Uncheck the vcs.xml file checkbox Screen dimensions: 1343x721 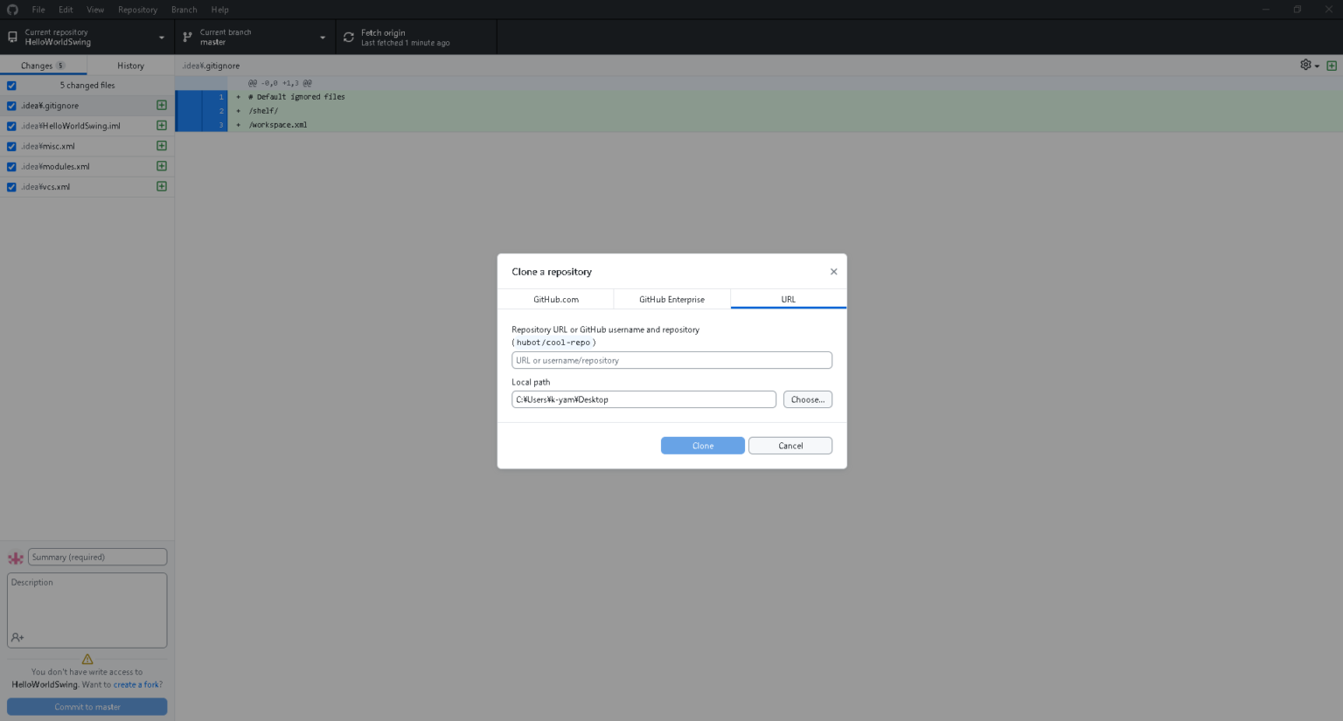pyautogui.click(x=11, y=187)
